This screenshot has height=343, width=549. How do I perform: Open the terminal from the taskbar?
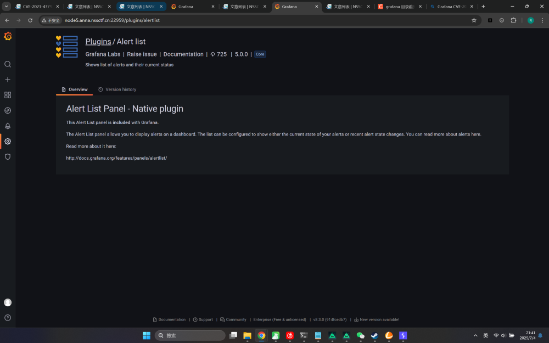(304, 335)
